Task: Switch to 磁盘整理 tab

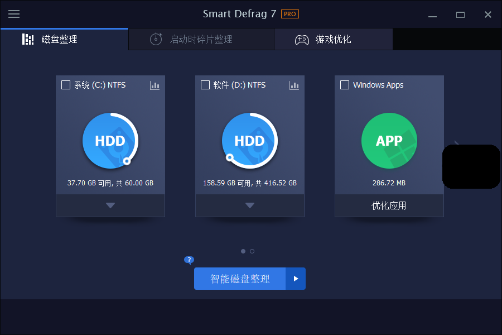Action: click(x=64, y=39)
